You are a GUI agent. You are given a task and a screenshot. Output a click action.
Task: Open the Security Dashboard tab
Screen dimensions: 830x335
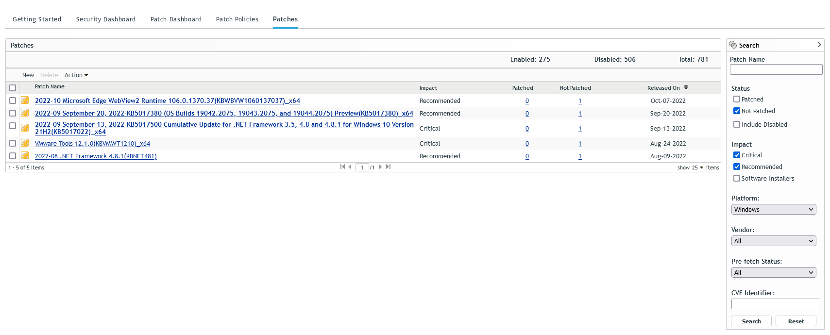pyautogui.click(x=105, y=19)
